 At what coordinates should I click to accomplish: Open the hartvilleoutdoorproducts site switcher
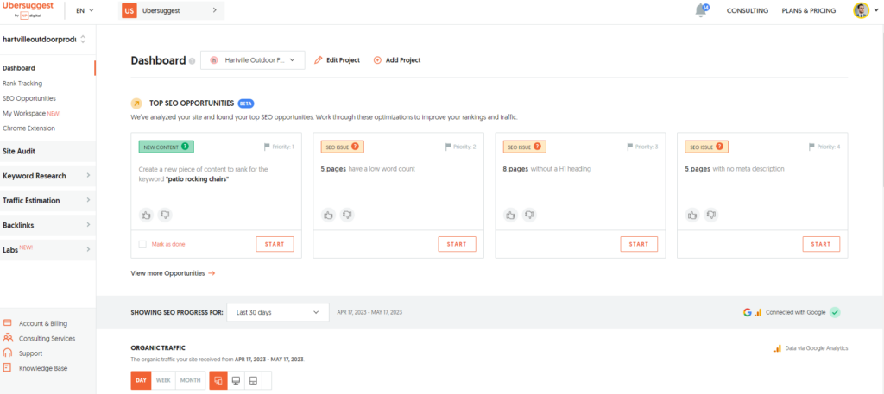coord(45,40)
